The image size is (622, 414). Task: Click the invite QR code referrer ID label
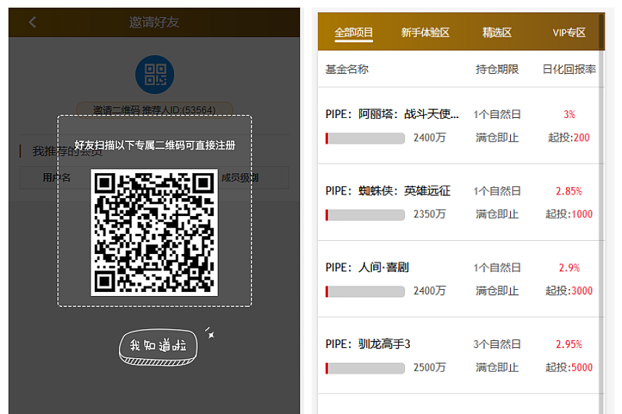click(154, 110)
